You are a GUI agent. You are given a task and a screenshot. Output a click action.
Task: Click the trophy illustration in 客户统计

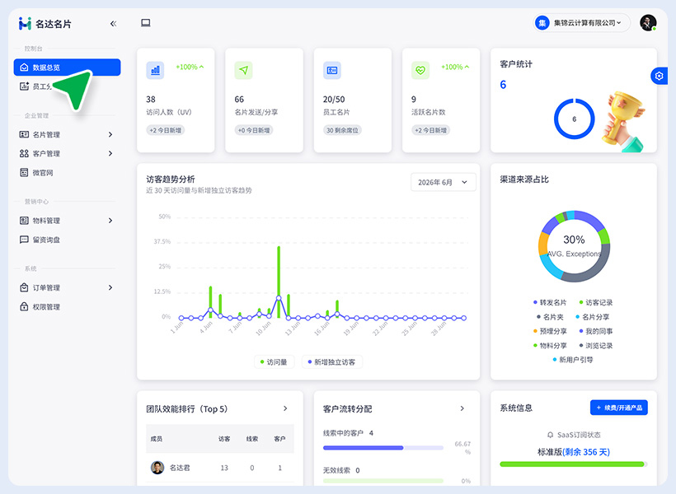pos(623,122)
